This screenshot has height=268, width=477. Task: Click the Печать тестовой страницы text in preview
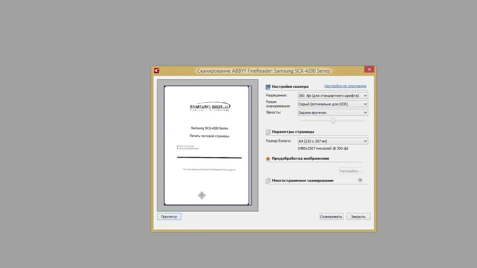(x=209, y=136)
